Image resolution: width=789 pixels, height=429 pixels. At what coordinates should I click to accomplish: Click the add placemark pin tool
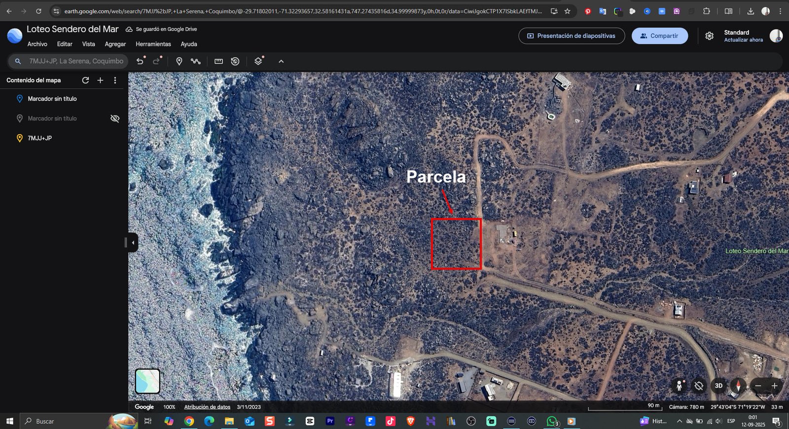pyautogui.click(x=179, y=61)
